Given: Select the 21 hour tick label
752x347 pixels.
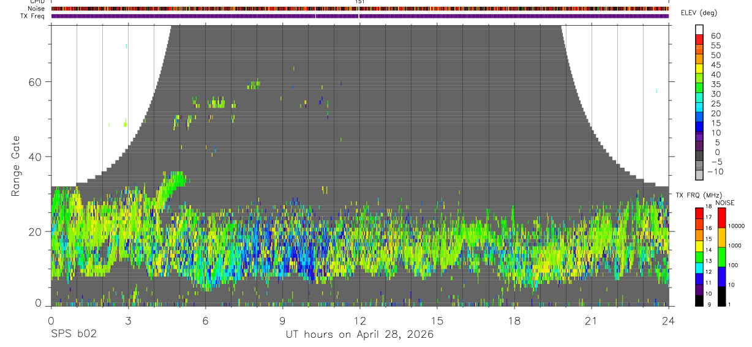Looking at the screenshot, I should pos(591,321).
